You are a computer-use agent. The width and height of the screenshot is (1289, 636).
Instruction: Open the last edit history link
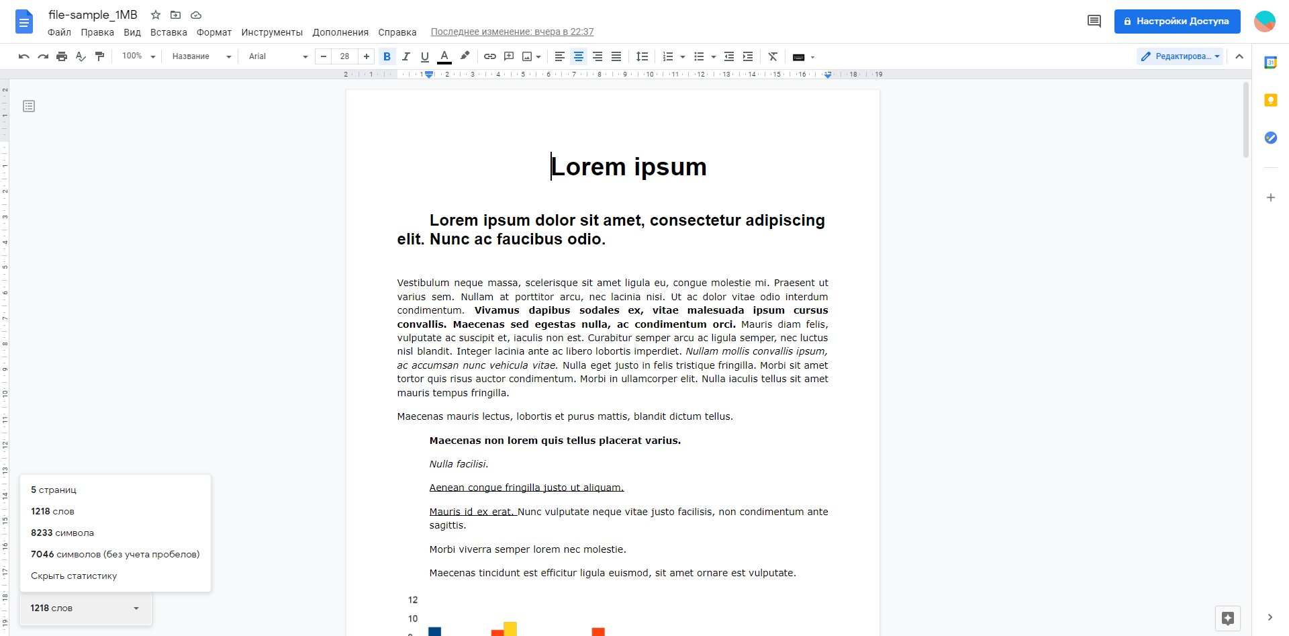click(512, 32)
